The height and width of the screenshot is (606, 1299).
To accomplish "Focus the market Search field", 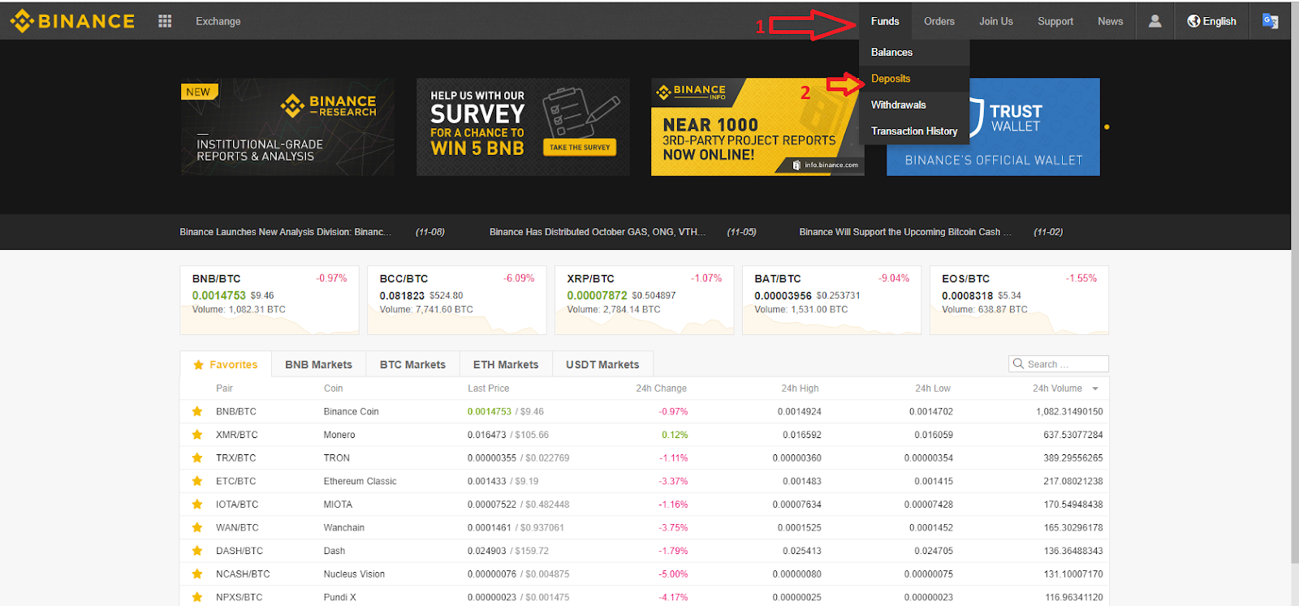I will [x=1059, y=364].
